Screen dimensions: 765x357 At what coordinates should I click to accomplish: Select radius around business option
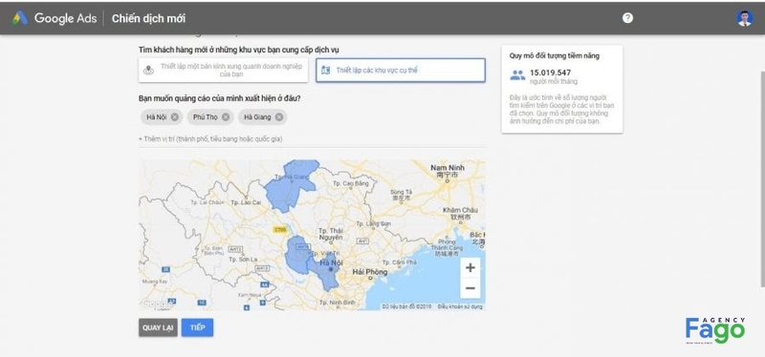click(x=224, y=70)
